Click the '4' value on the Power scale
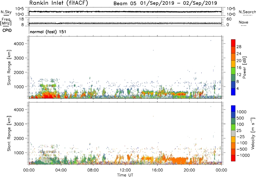This screenshot has width=256, height=177. (237, 88)
